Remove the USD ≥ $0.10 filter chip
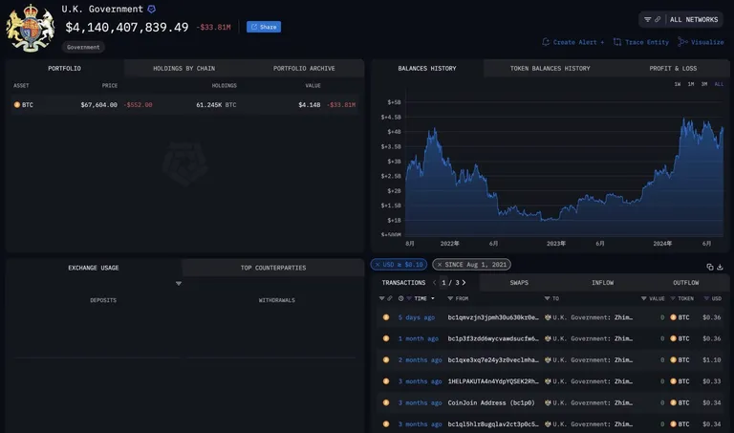The width and height of the screenshot is (734, 433). point(378,265)
